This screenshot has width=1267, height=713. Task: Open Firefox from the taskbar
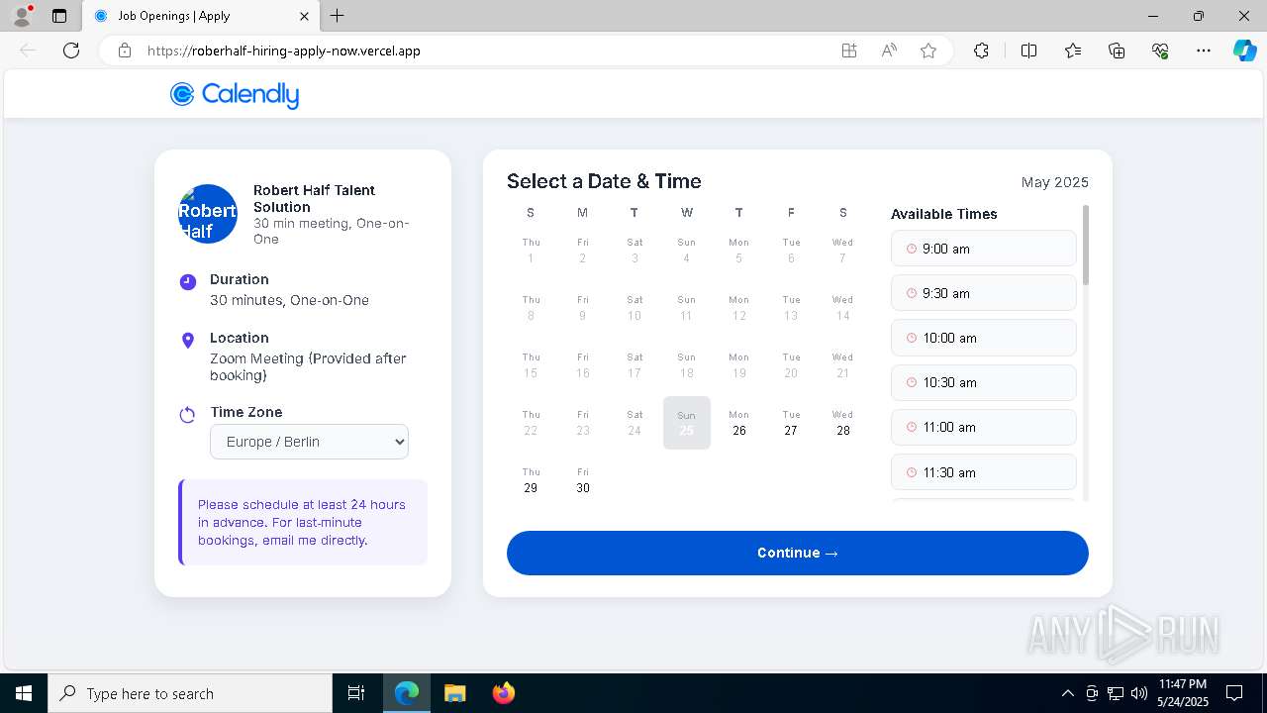point(503,693)
